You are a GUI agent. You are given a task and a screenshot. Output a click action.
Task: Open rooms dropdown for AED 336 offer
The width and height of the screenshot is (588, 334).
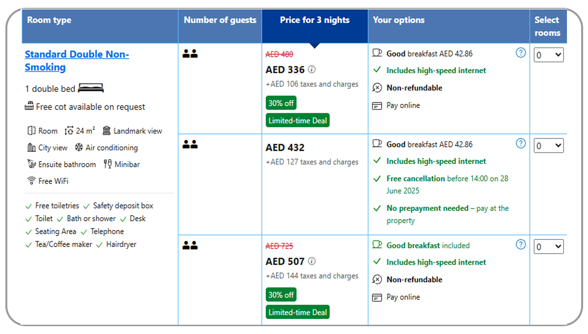click(548, 55)
